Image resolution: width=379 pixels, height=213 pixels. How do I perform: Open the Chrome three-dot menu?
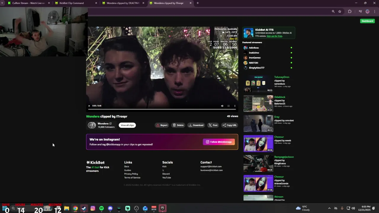pyautogui.click(x=375, y=12)
